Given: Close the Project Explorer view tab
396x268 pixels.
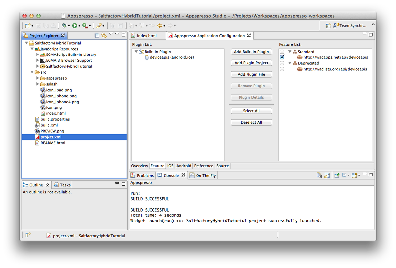Looking at the screenshot, I should (x=63, y=35).
